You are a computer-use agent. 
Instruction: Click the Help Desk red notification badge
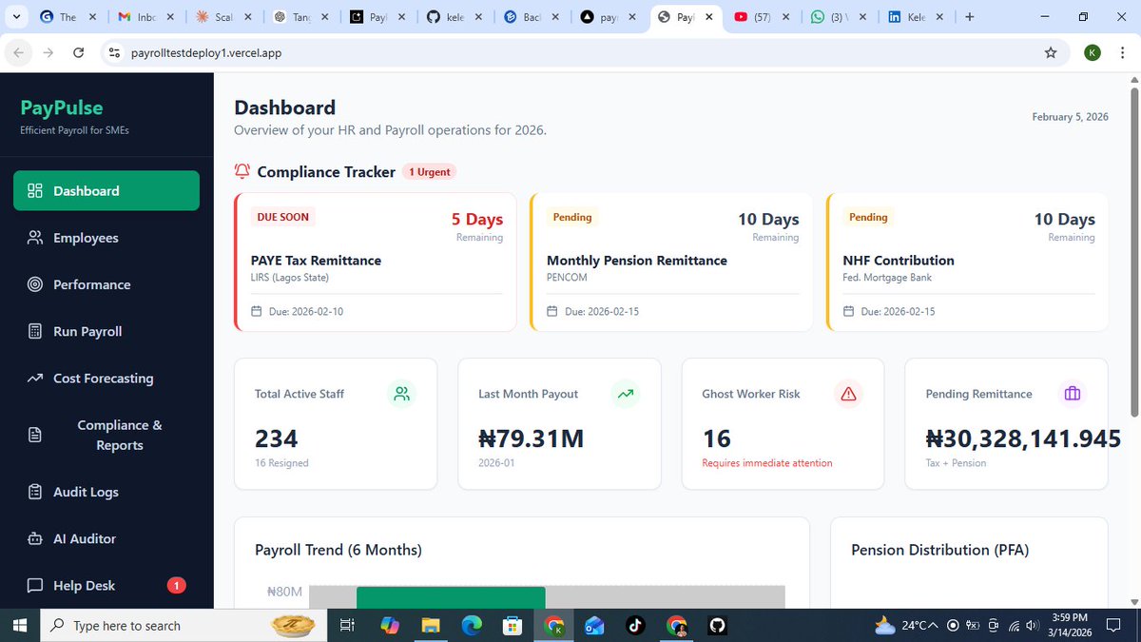pos(176,585)
